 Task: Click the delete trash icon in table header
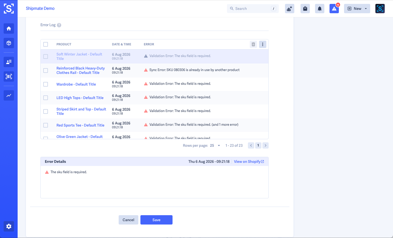point(253,44)
